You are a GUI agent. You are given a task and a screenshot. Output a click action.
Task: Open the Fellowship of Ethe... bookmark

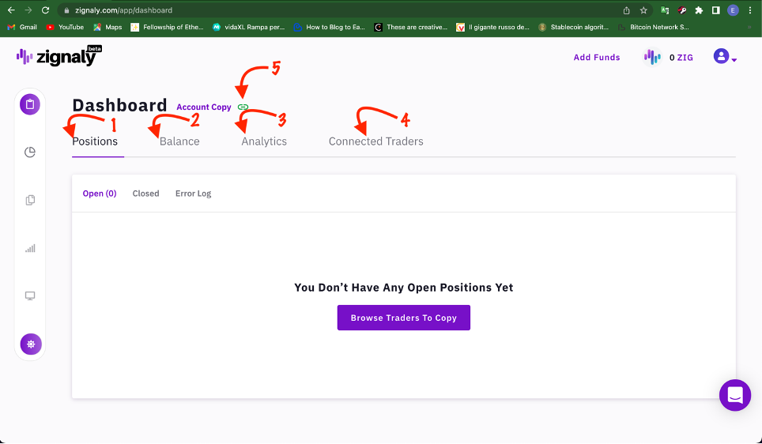coord(167,27)
